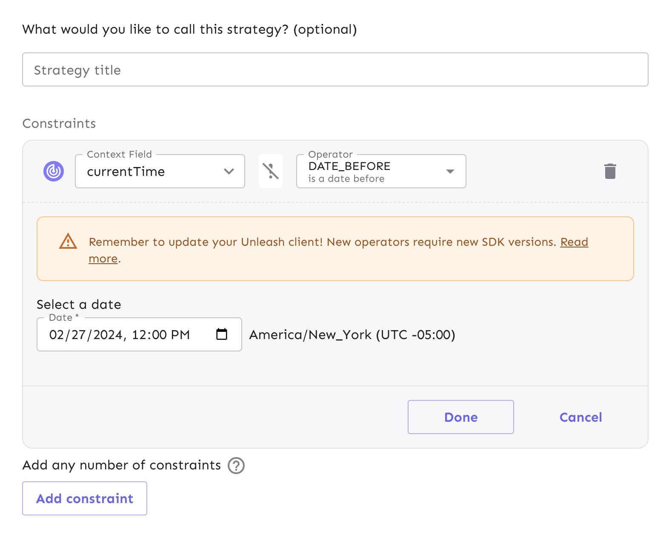Open the calendar date picker icon

point(222,334)
